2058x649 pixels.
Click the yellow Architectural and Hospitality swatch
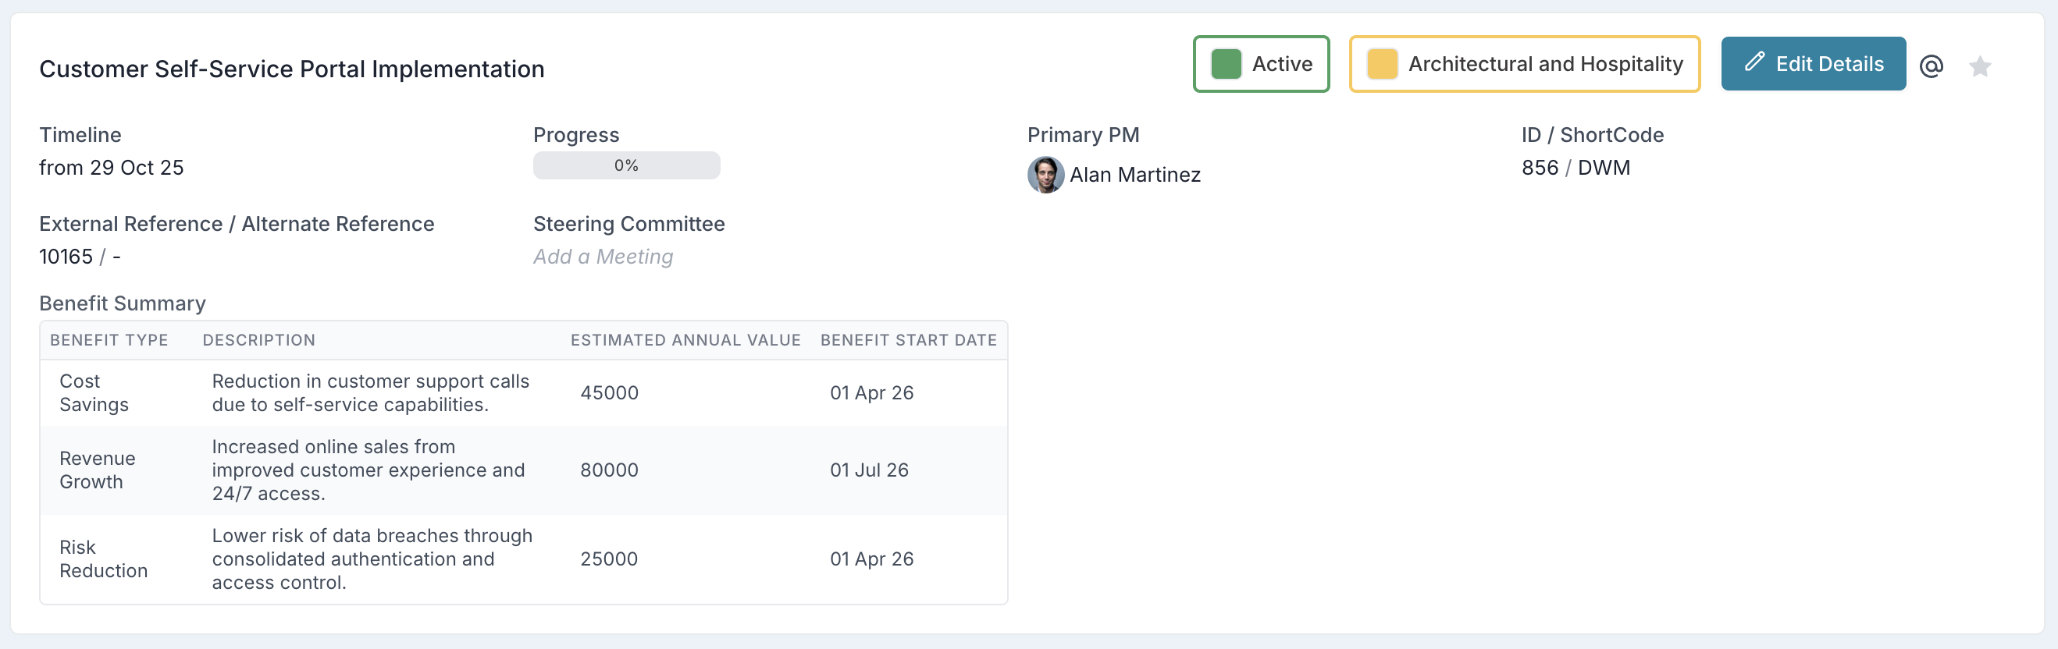click(1382, 64)
